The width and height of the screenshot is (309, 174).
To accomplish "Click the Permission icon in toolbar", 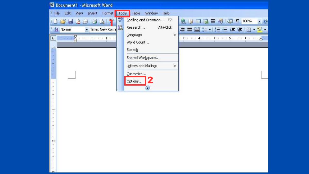I will click(78, 21).
